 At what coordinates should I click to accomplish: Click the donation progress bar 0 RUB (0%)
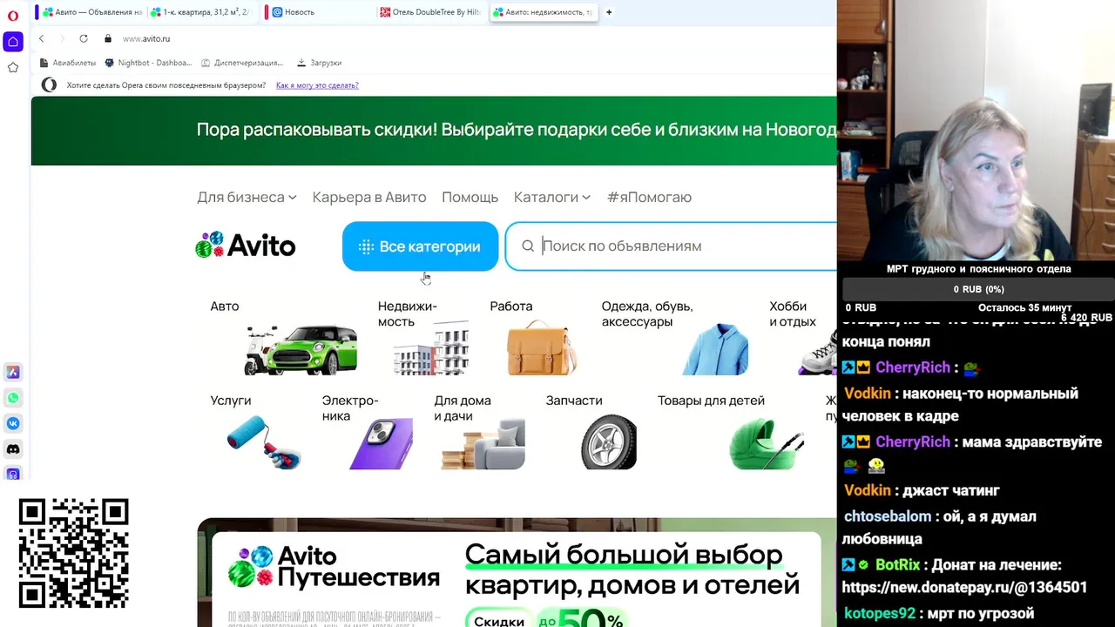point(978,289)
